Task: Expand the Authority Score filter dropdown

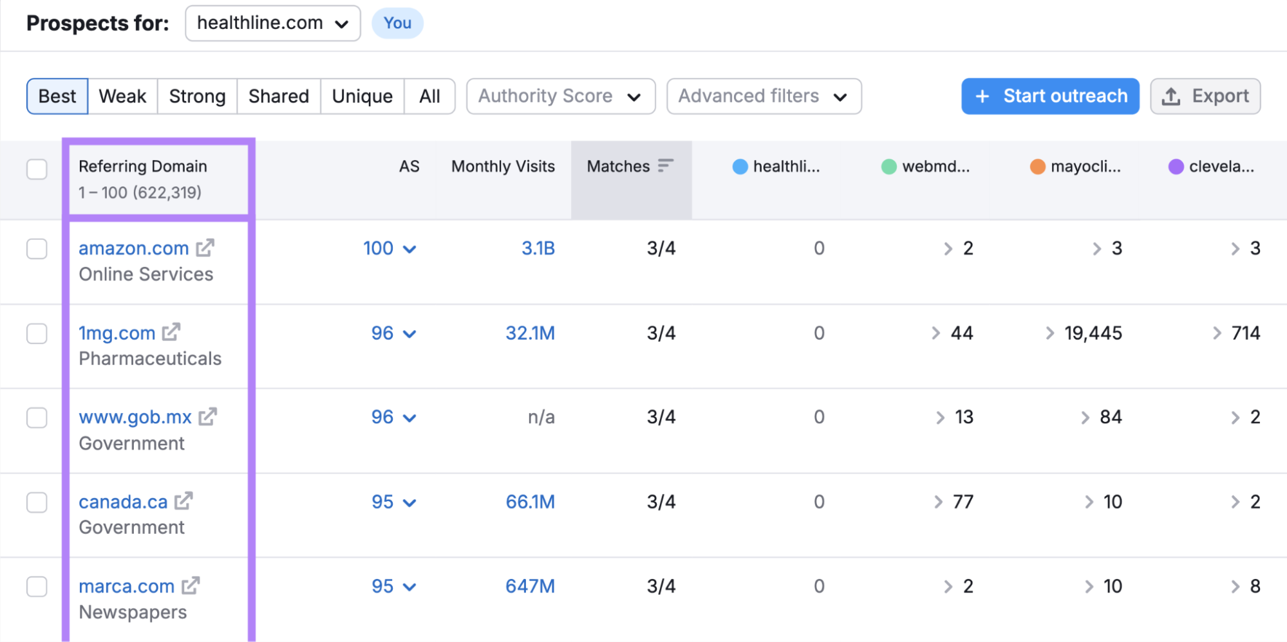Action: point(560,96)
